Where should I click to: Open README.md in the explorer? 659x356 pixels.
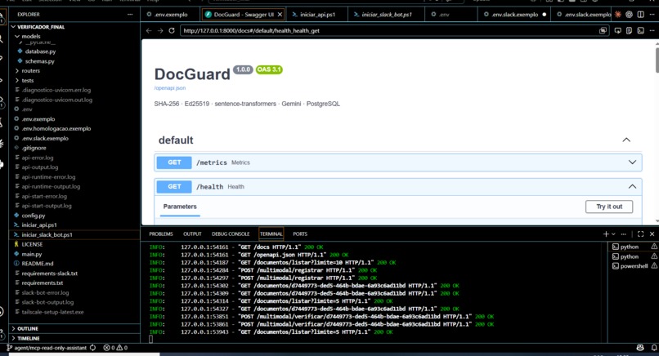[x=38, y=264]
